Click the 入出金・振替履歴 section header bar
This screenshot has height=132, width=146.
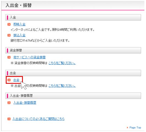tap(73, 96)
